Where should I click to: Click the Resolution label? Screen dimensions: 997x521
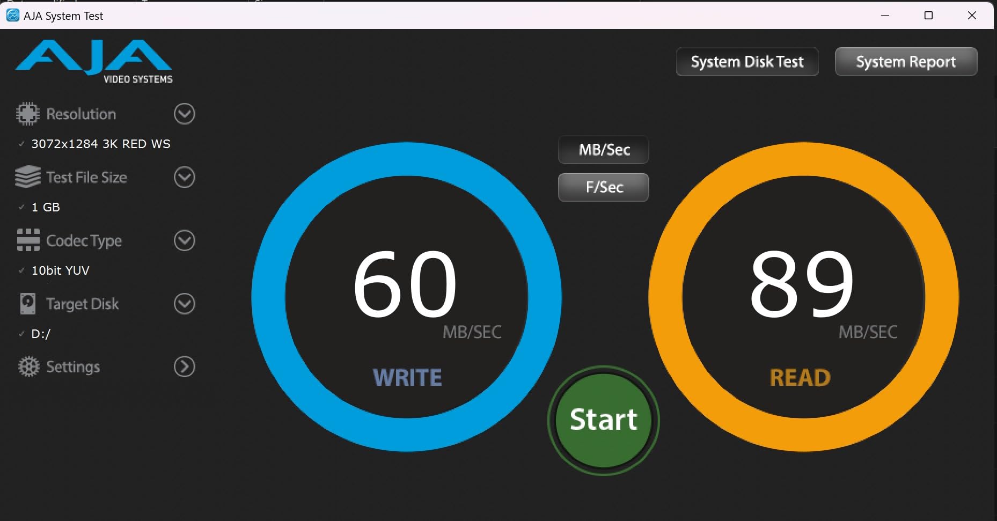tap(81, 114)
